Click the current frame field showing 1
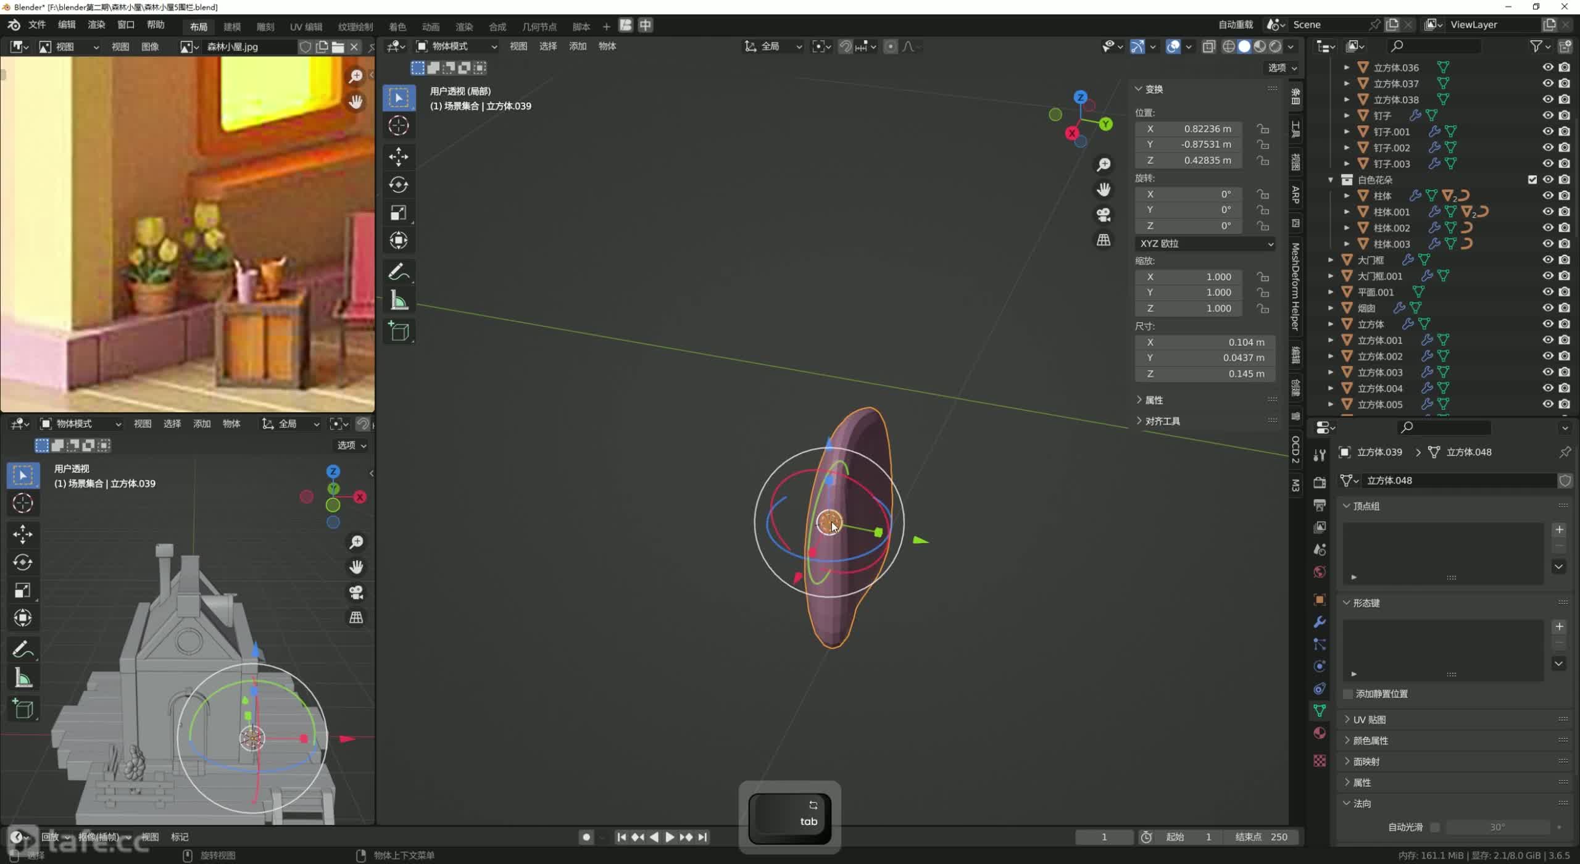Viewport: 1580px width, 864px height. pos(1104,837)
